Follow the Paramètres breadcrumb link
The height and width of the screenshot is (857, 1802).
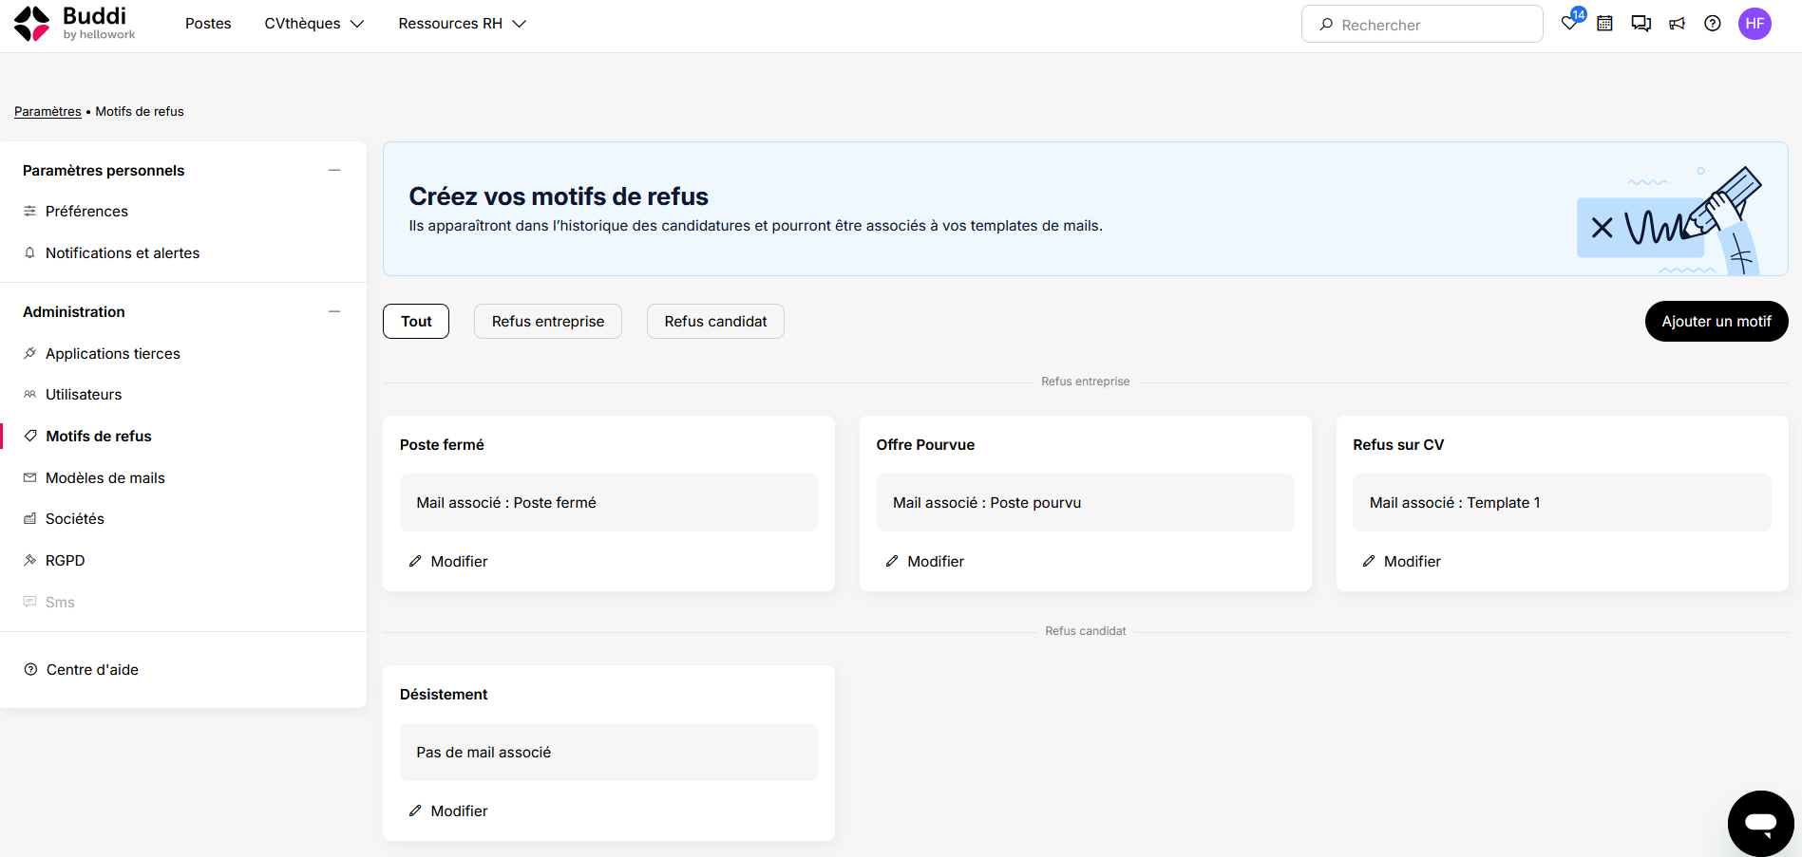(47, 111)
